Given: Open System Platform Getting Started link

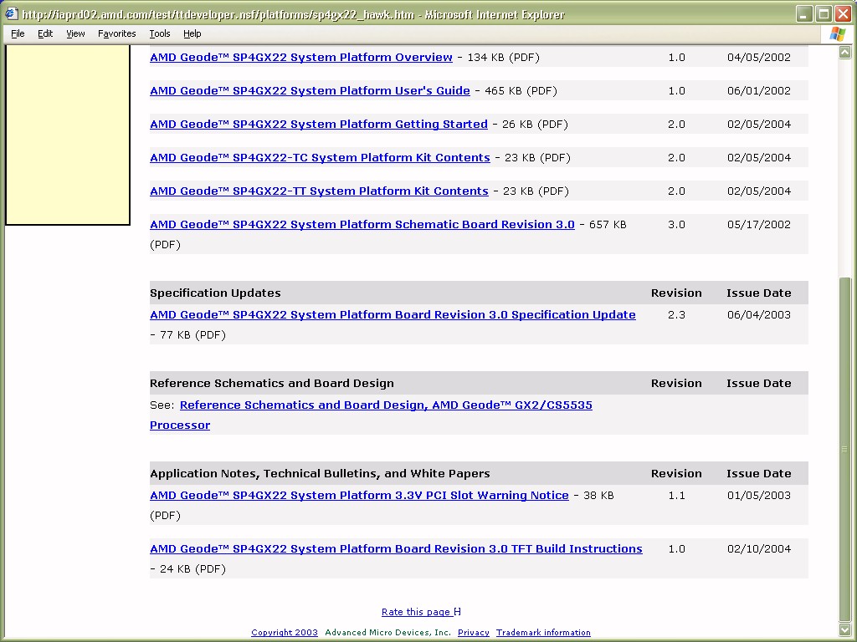Looking at the screenshot, I should (318, 125).
